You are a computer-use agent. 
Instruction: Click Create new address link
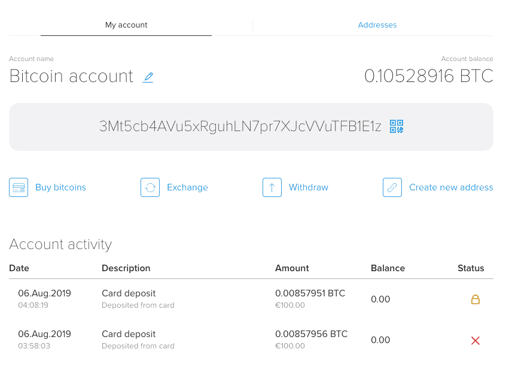(451, 187)
